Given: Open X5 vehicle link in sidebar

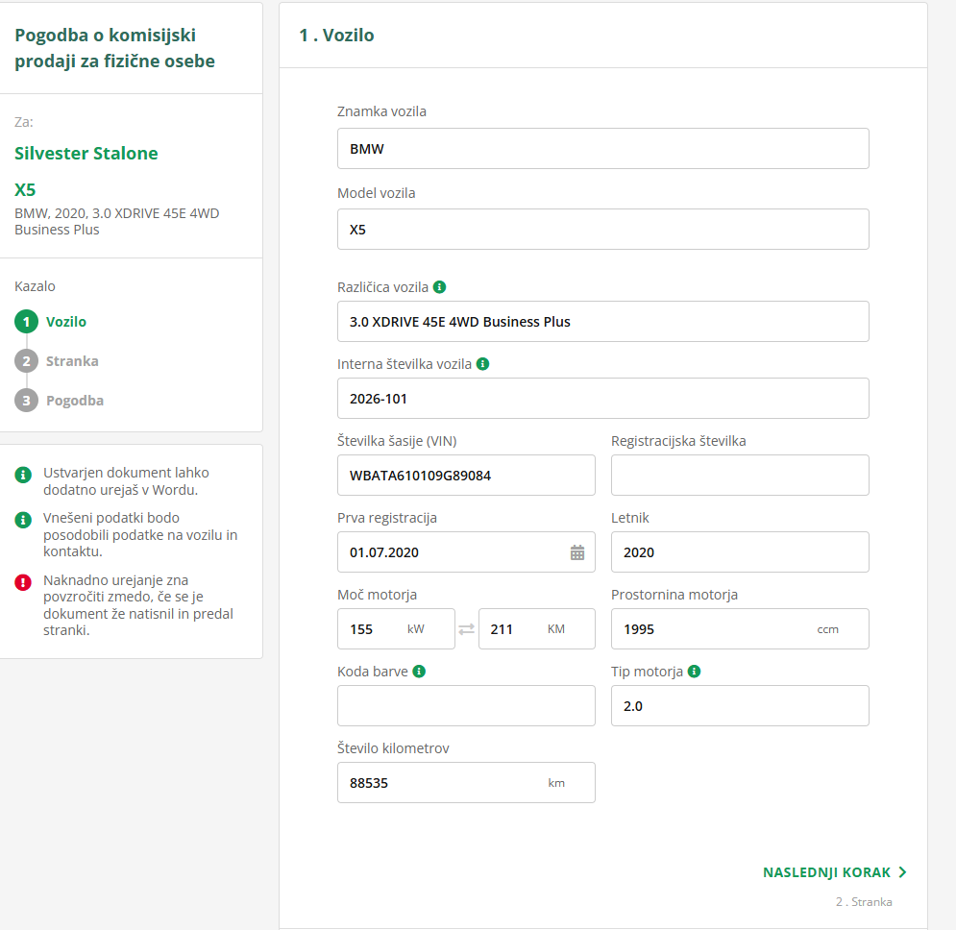Looking at the screenshot, I should click(25, 190).
